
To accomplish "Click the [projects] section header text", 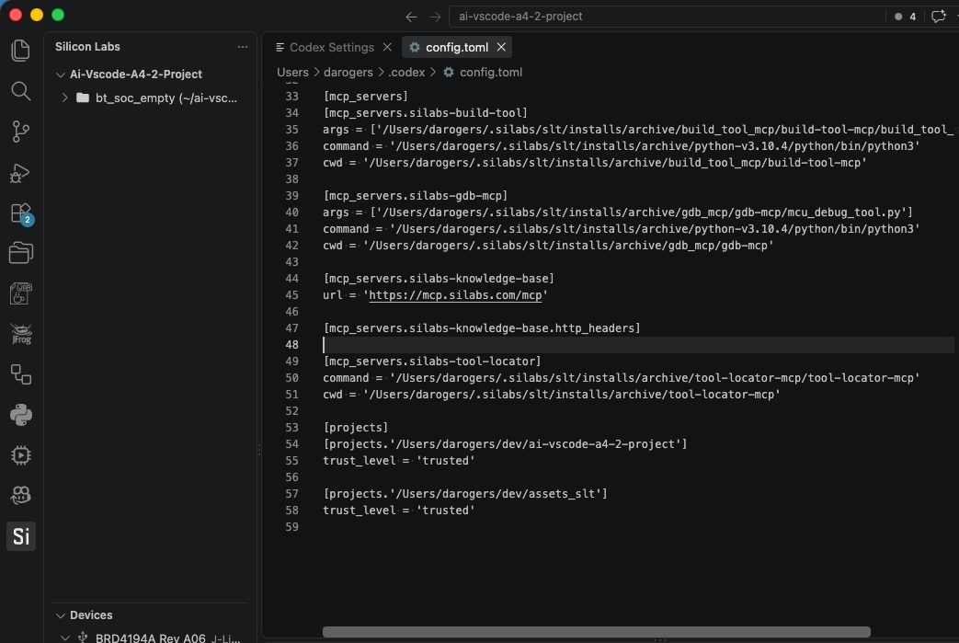I will [x=355, y=428].
